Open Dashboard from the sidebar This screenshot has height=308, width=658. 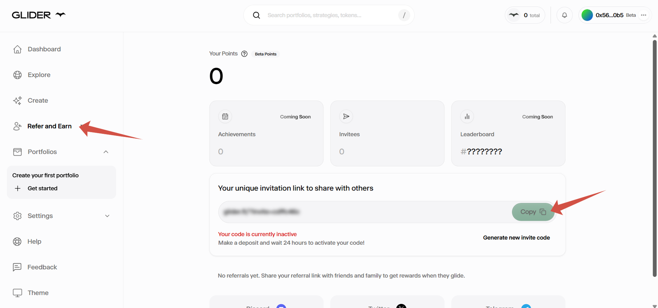point(44,49)
